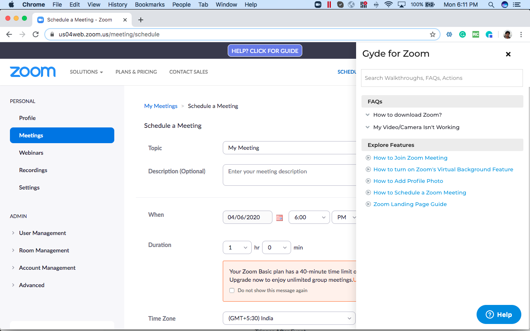This screenshot has height=331, width=530.
Task: Click the site lock icon in address bar
Action: 52,34
